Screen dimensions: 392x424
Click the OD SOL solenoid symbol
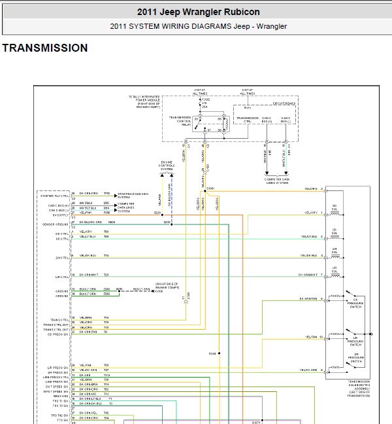tap(335, 214)
